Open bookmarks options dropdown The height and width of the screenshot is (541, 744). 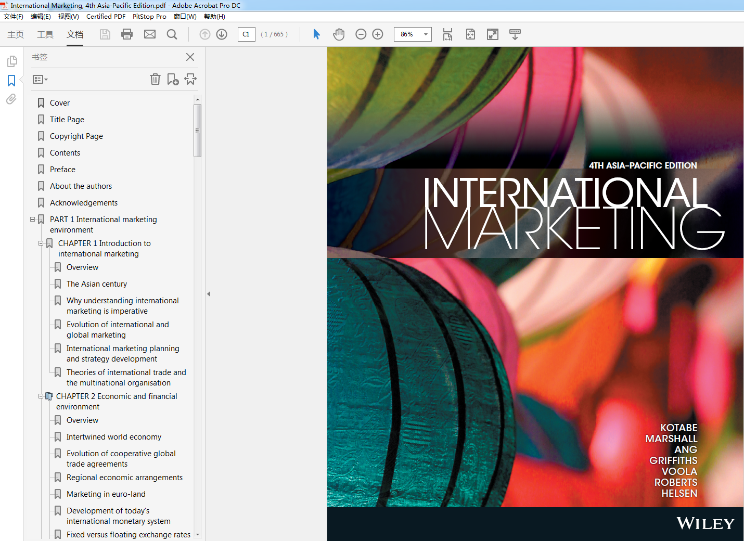coord(40,80)
